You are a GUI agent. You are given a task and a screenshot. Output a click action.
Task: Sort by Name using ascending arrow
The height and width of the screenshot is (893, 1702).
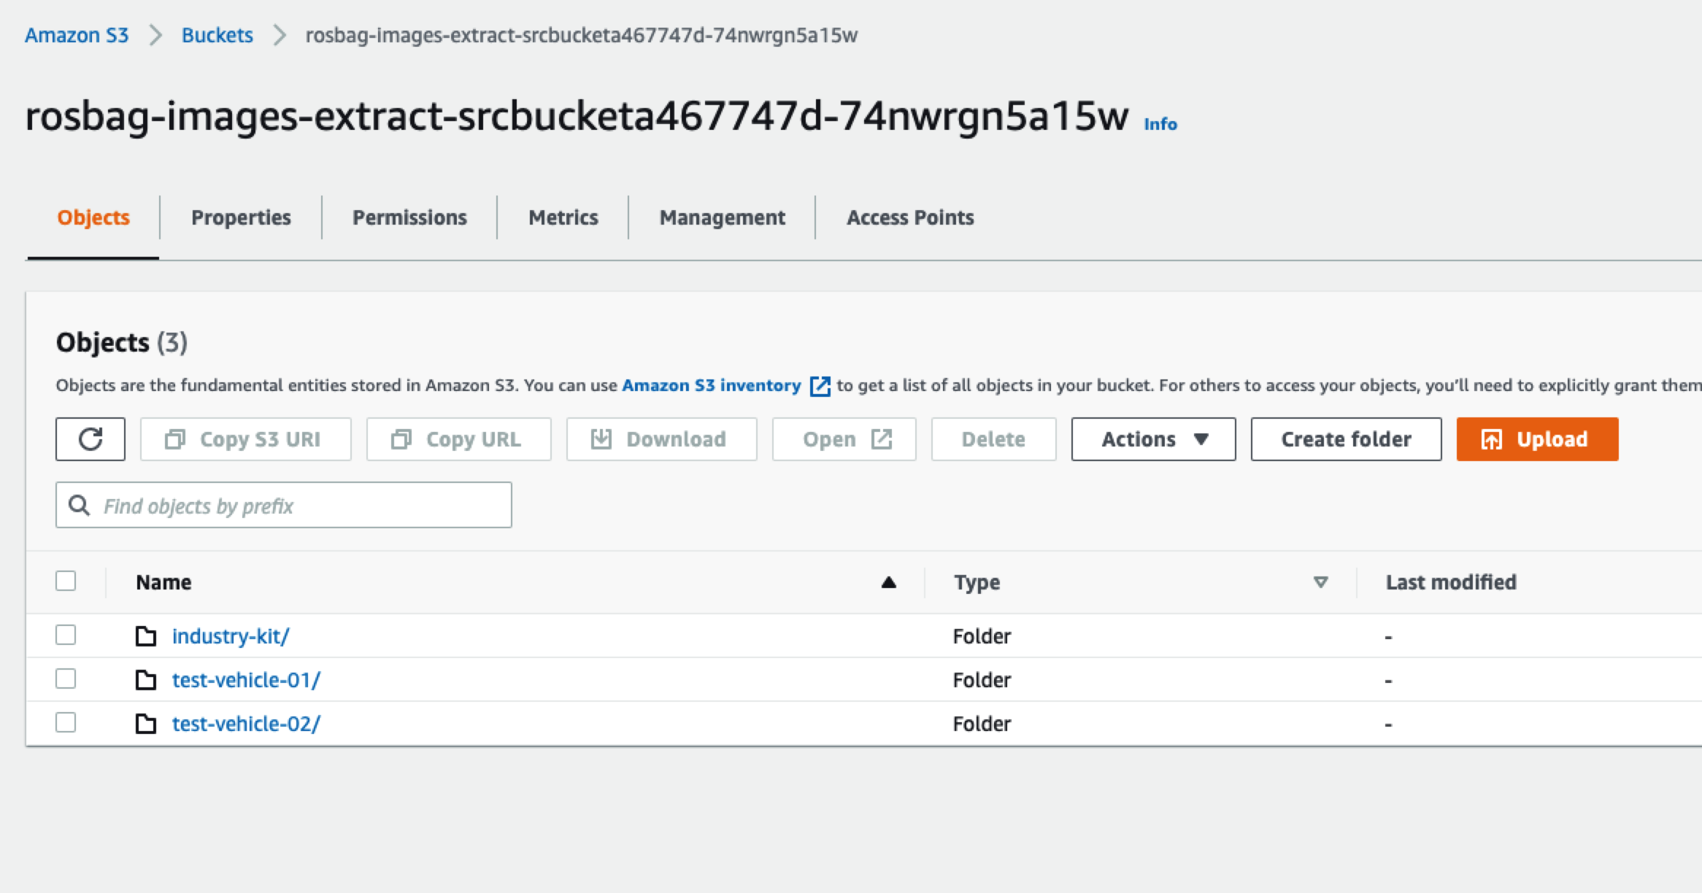point(888,582)
